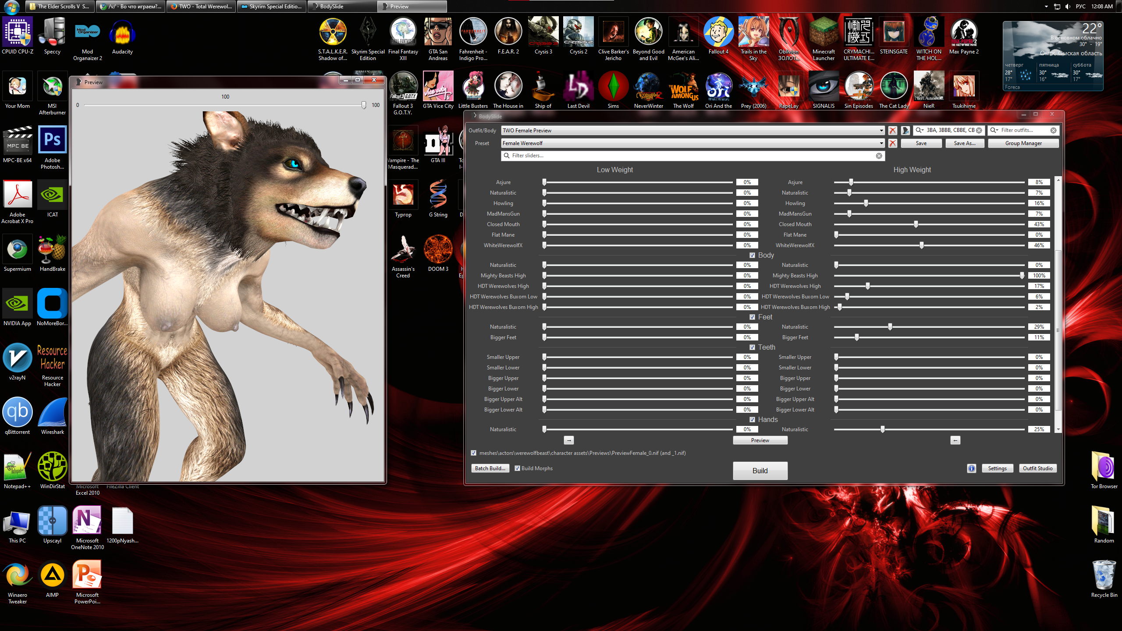Click the Filter sliders input field

pyautogui.click(x=692, y=156)
